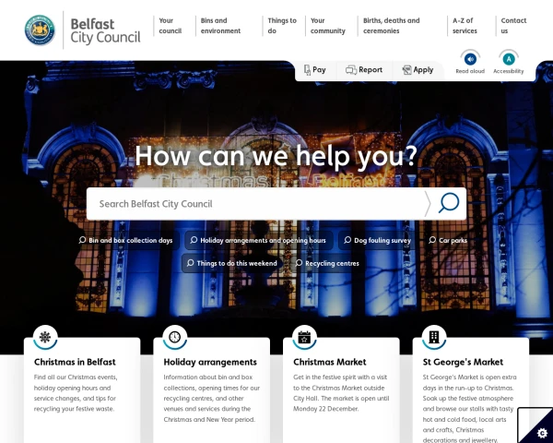Click the magnifying glass search button
553x443 pixels.
click(x=449, y=203)
